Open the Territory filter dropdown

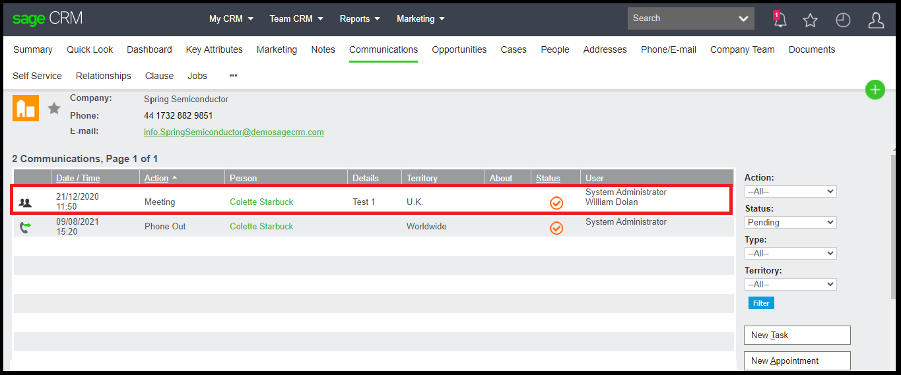click(x=790, y=284)
